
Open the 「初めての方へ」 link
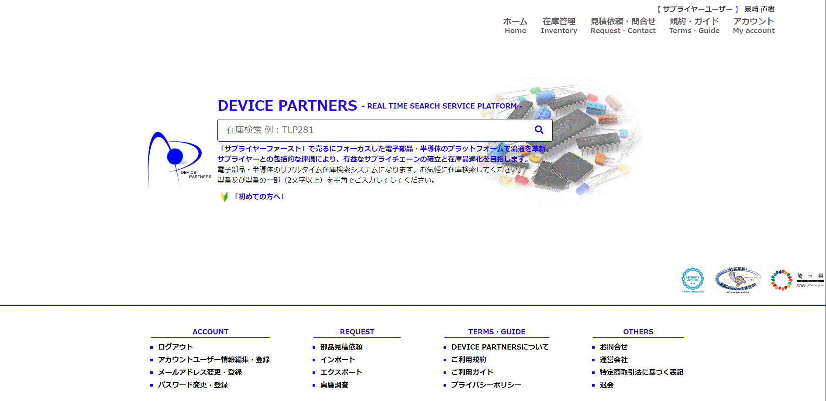(x=259, y=197)
